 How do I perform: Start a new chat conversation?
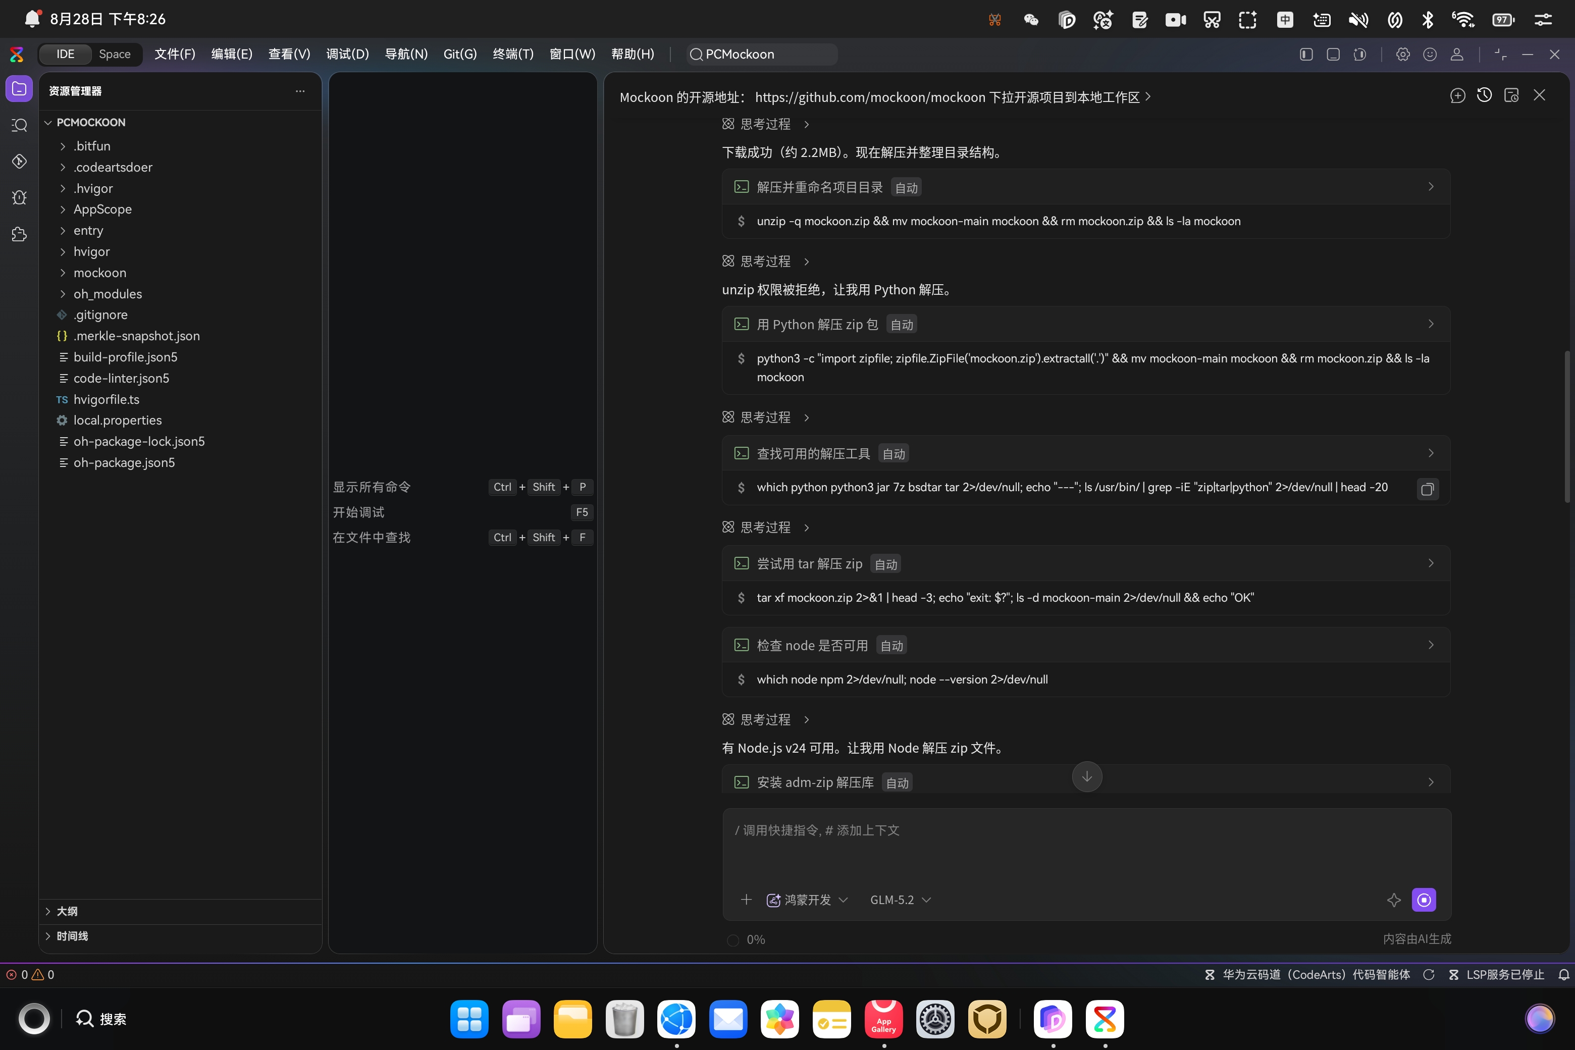tap(1457, 96)
